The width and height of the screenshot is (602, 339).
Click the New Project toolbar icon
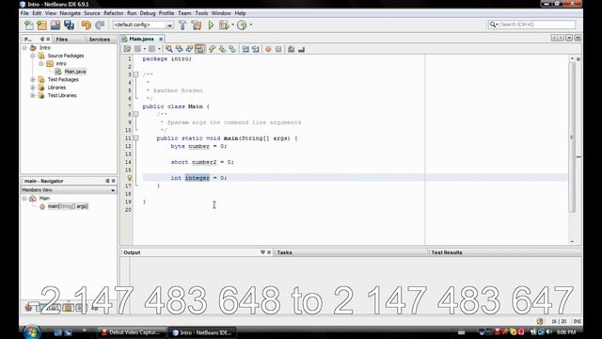point(41,25)
